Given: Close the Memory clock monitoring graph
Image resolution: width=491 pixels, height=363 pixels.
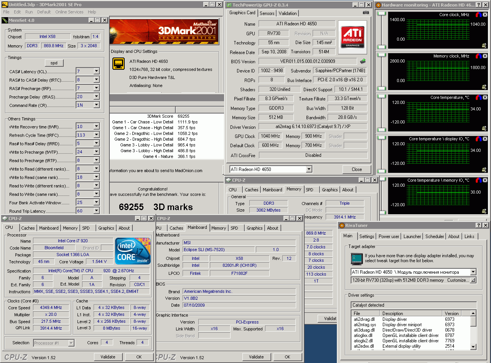Looking at the screenshot, I should click(485, 56).
